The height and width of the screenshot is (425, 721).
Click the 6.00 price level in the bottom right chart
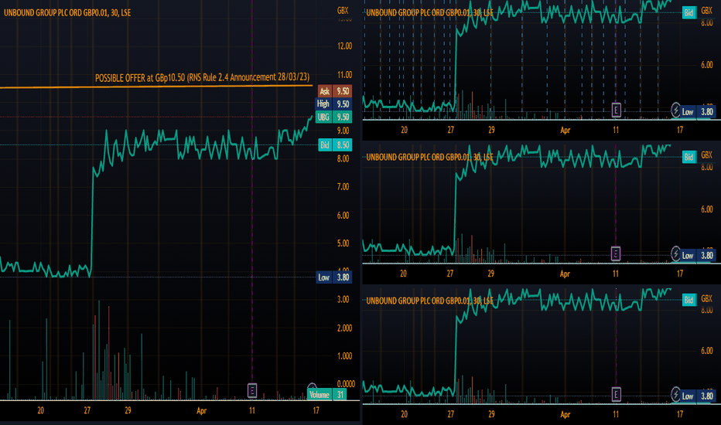tap(707, 351)
